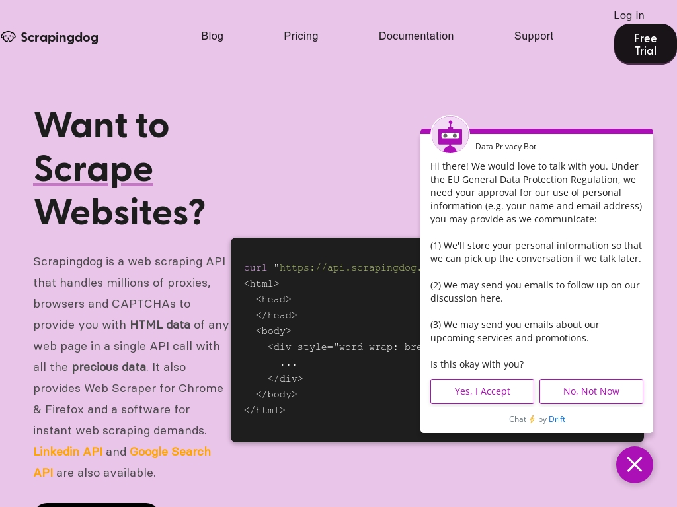The image size is (677, 507).
Task: Close the Drift chat widget with X button
Action: click(x=634, y=465)
